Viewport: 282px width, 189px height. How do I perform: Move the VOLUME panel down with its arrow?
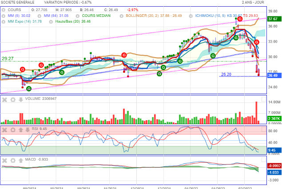pos(21,99)
